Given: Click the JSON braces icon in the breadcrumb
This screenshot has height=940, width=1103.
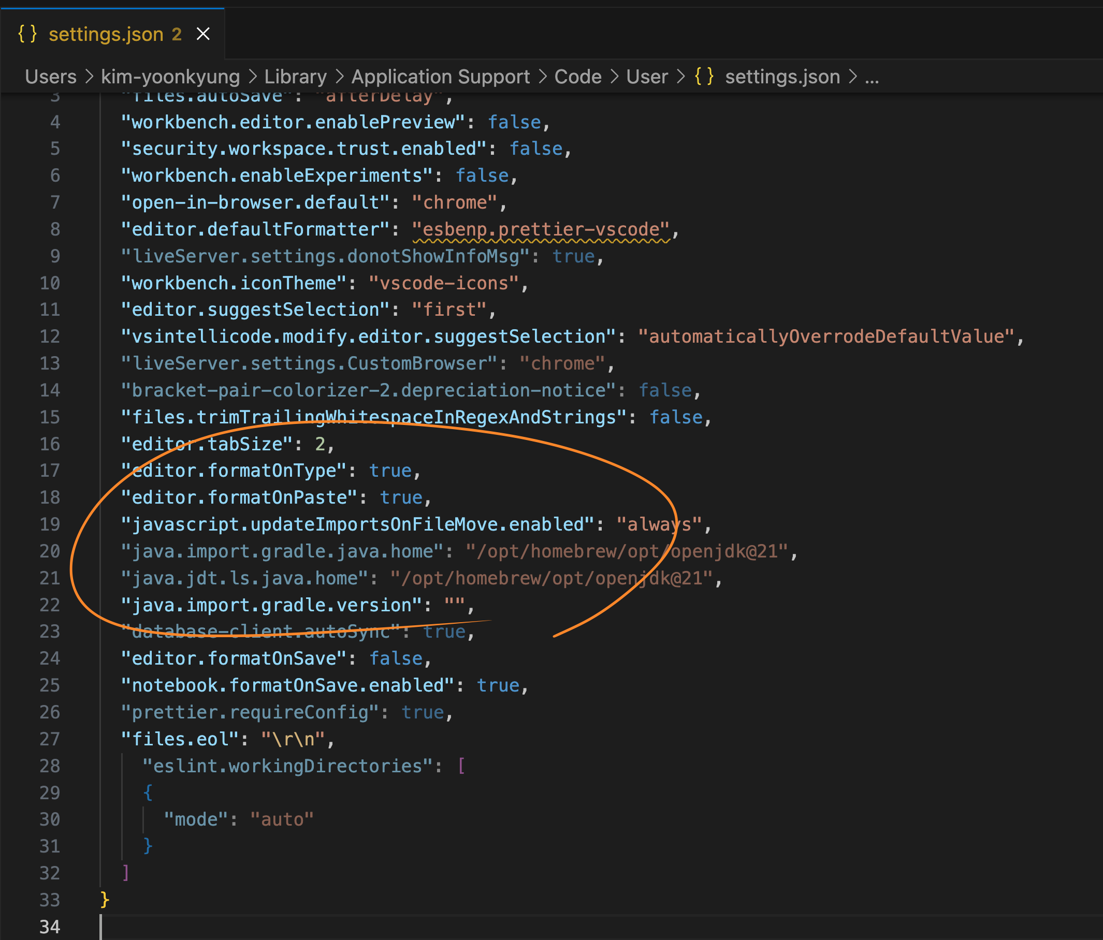Looking at the screenshot, I should (x=704, y=77).
